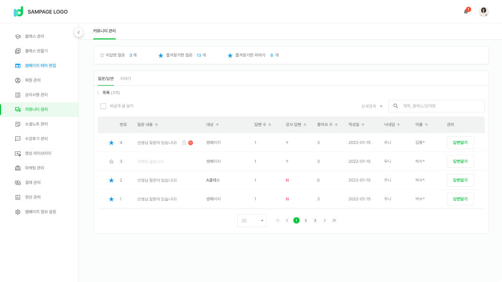Click the 결제 관리 sidebar icon
This screenshot has width=502, height=282.
click(x=18, y=182)
